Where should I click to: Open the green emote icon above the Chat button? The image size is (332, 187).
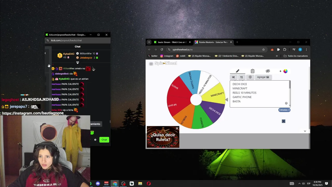[92, 133]
